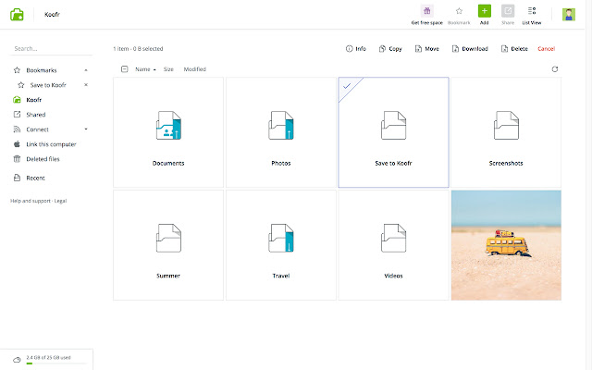Delete the selected item
The width and height of the screenshot is (592, 370).
coord(514,49)
